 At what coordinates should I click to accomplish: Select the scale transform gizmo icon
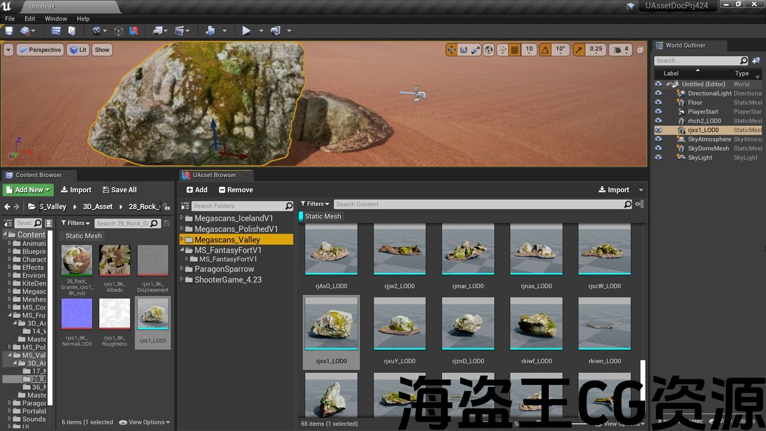[x=476, y=50]
